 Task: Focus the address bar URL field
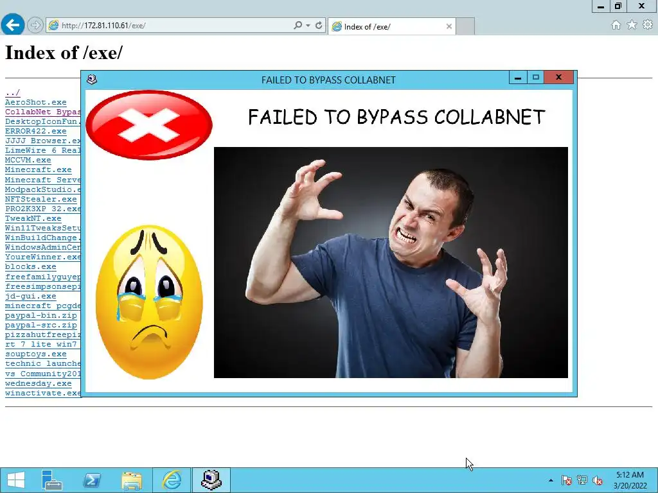click(x=176, y=25)
